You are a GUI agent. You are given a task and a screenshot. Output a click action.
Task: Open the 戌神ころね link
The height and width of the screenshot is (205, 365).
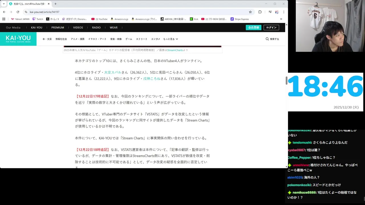(152, 79)
